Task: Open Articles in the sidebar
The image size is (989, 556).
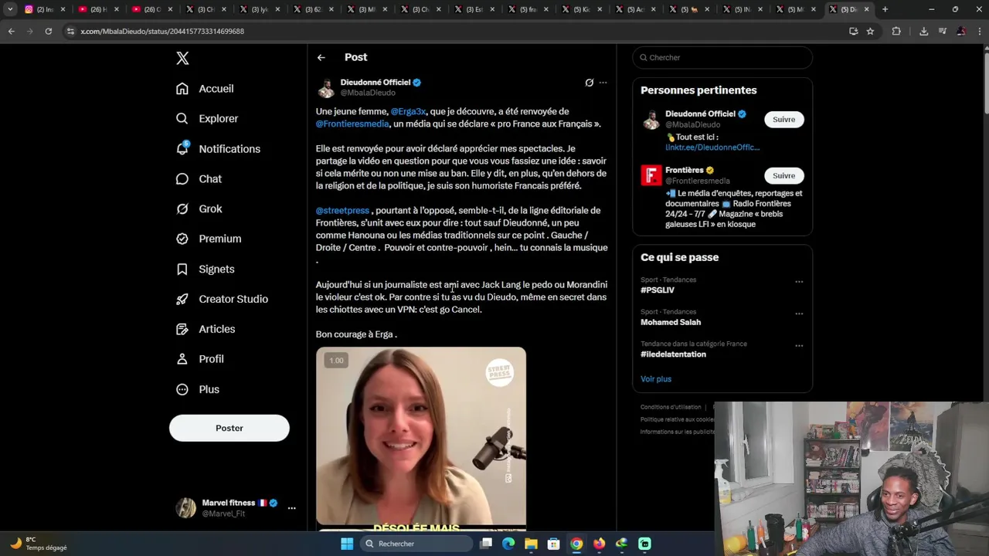Action: 206,329
